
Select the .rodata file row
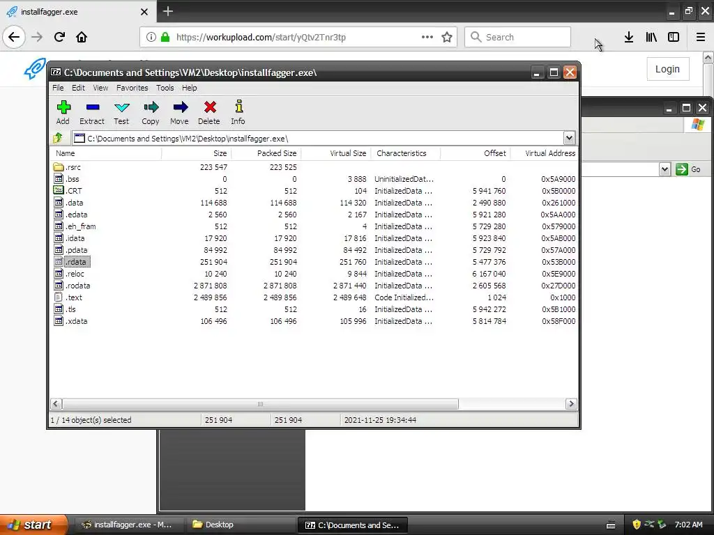point(314,285)
